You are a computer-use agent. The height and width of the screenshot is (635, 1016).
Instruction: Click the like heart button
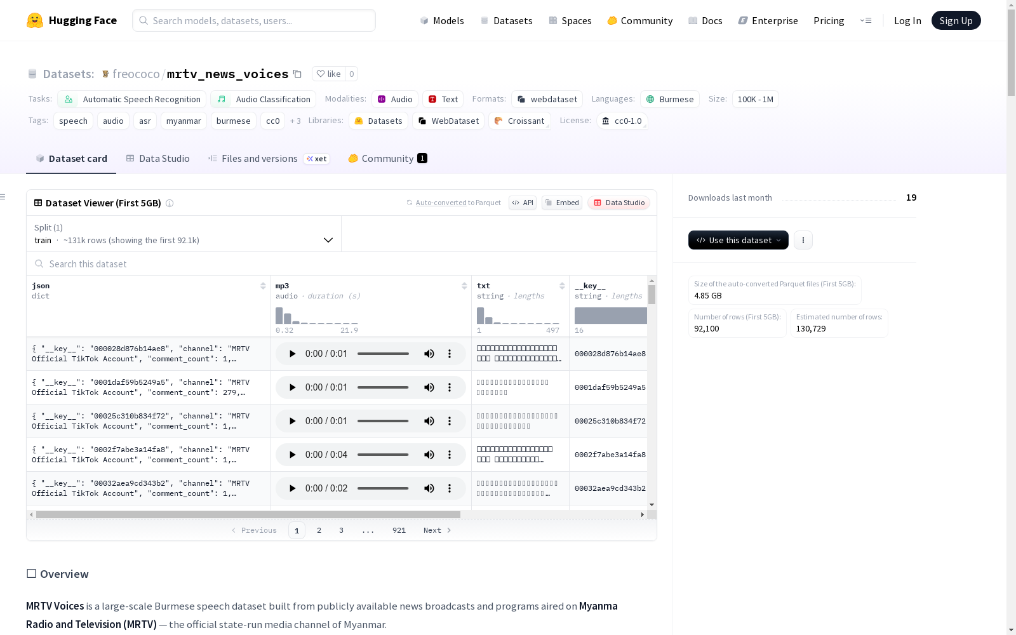coord(329,74)
